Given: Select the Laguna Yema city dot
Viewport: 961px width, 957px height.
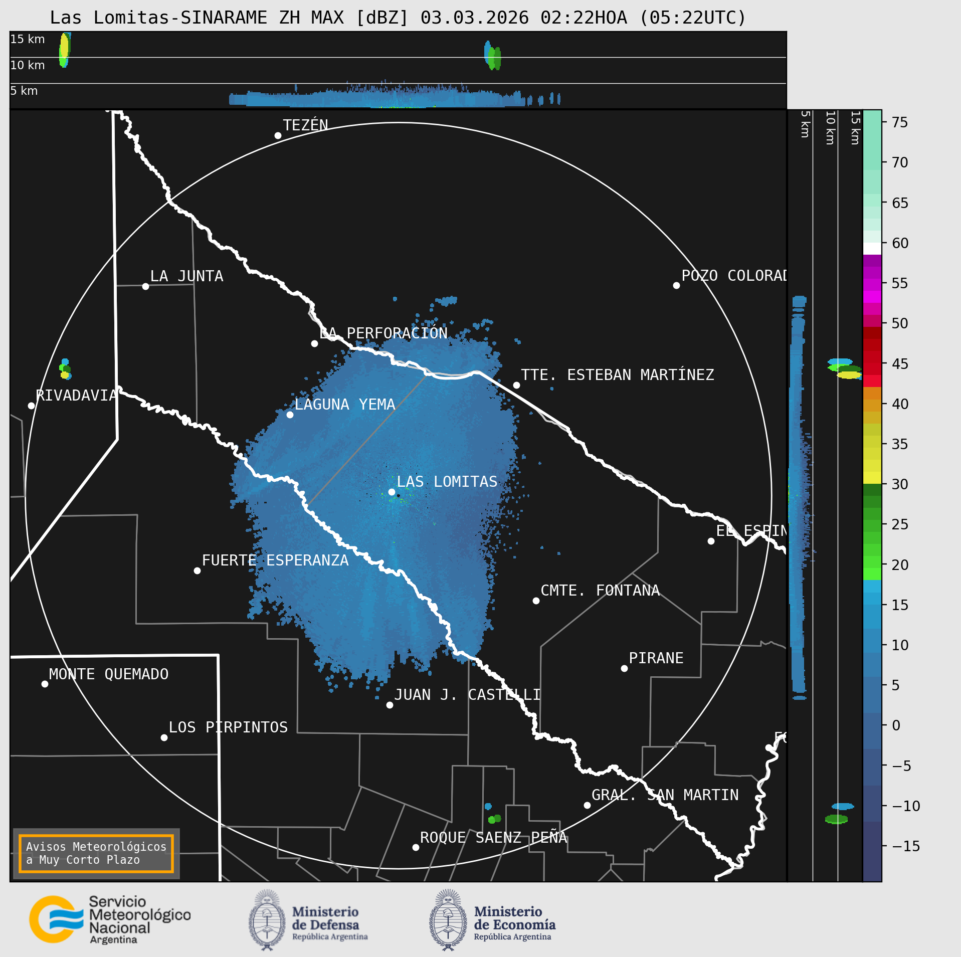Looking at the screenshot, I should 290,415.
